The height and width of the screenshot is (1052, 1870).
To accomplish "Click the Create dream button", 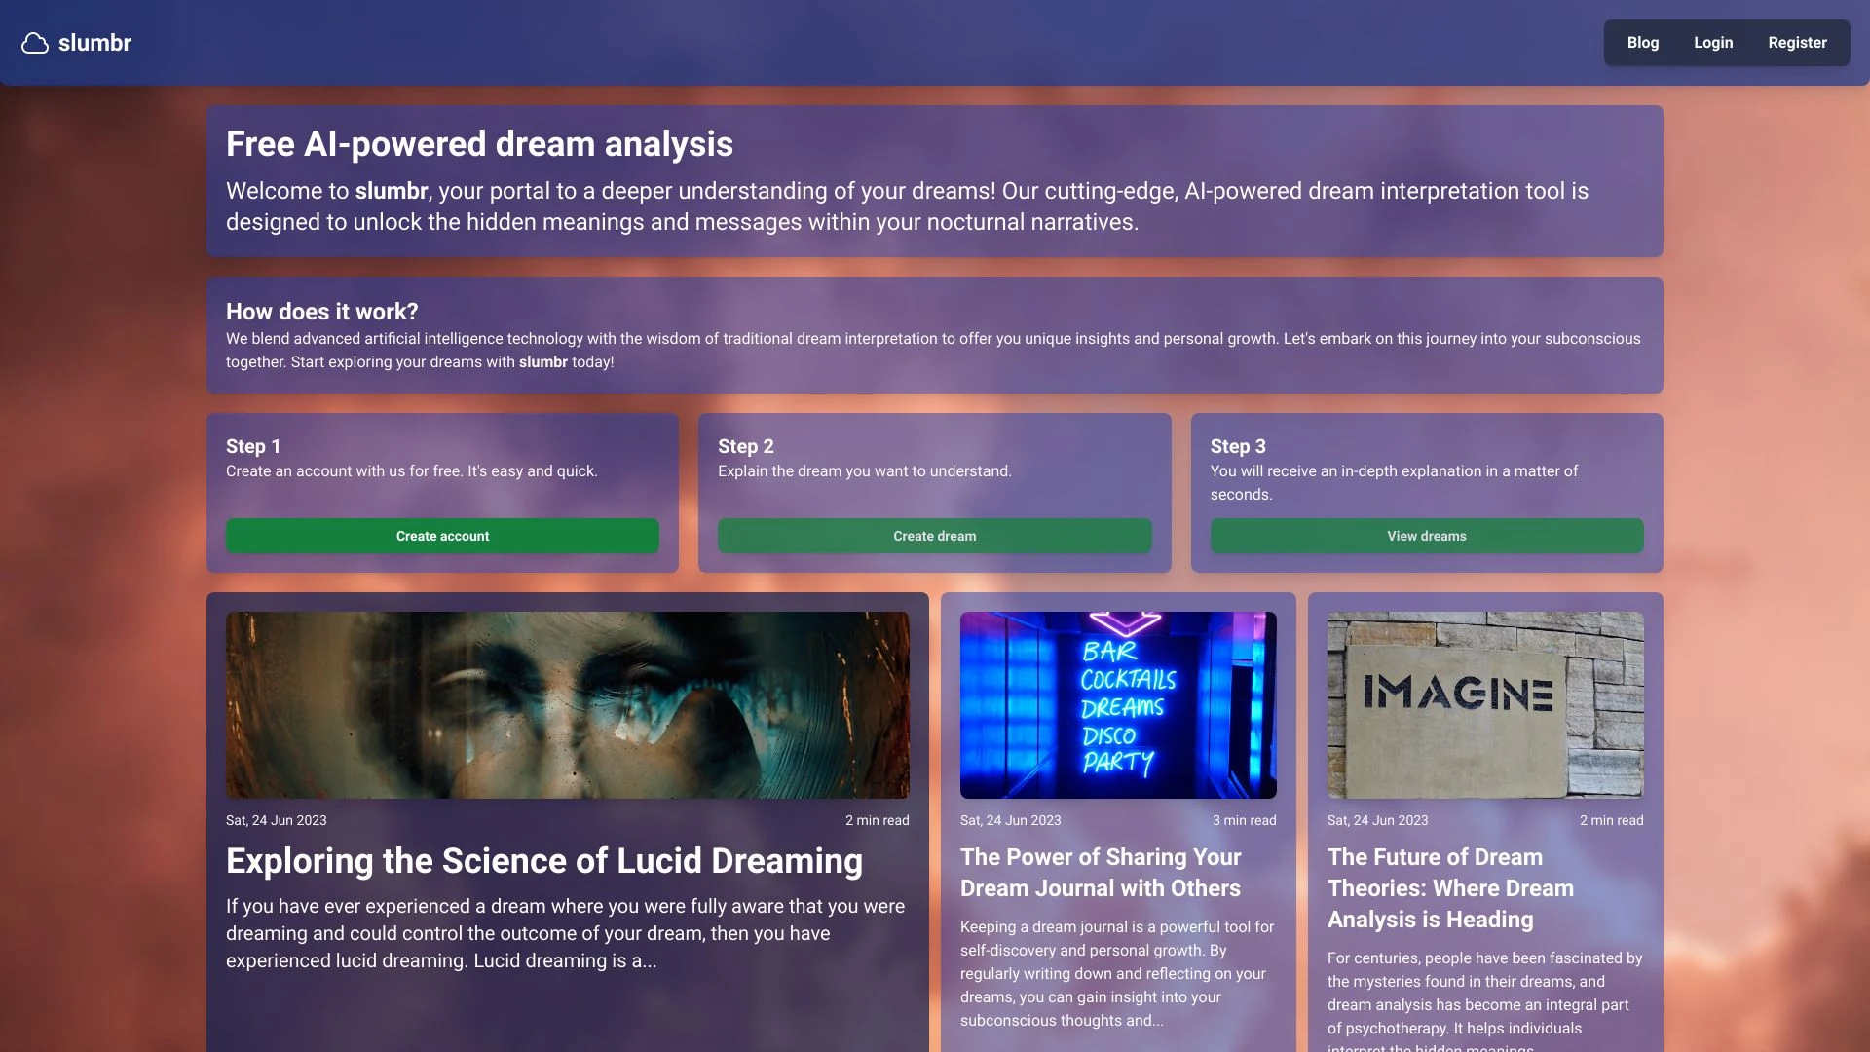I will point(934,535).
